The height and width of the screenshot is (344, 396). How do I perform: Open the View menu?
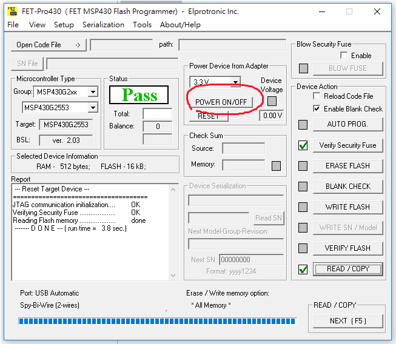[37, 25]
